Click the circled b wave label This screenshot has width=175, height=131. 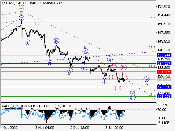[x=84, y=69]
